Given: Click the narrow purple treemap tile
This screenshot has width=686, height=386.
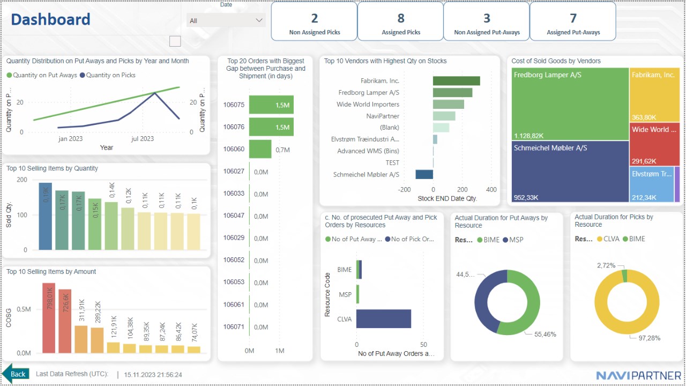Looking at the screenshot, I should 677,184.
